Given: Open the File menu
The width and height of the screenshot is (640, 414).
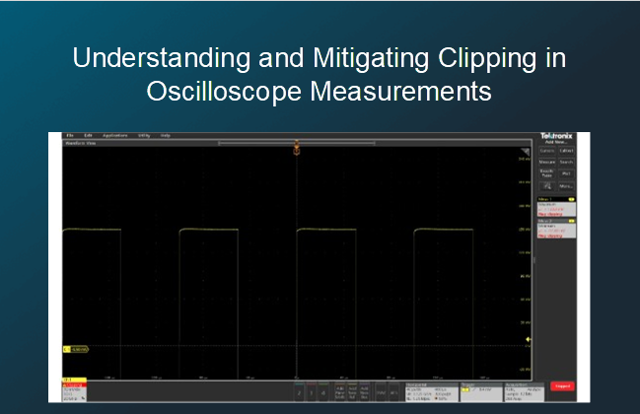Looking at the screenshot, I should pyautogui.click(x=70, y=135).
